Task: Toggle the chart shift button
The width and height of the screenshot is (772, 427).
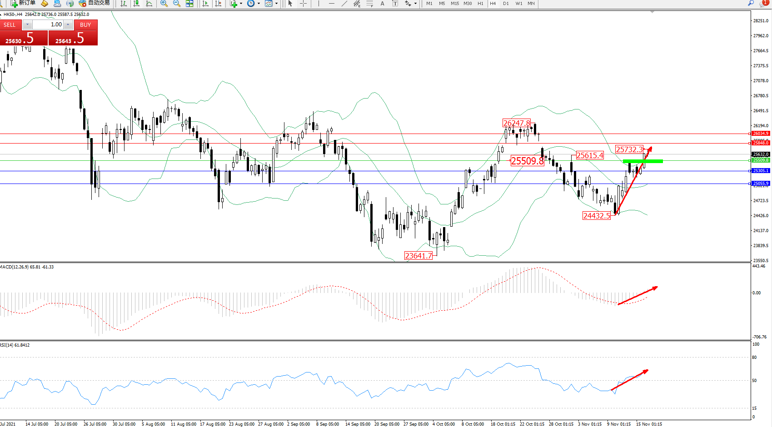Action: 219,4
